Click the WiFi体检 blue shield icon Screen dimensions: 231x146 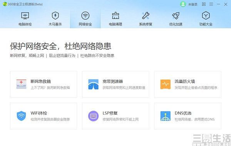click(21, 116)
